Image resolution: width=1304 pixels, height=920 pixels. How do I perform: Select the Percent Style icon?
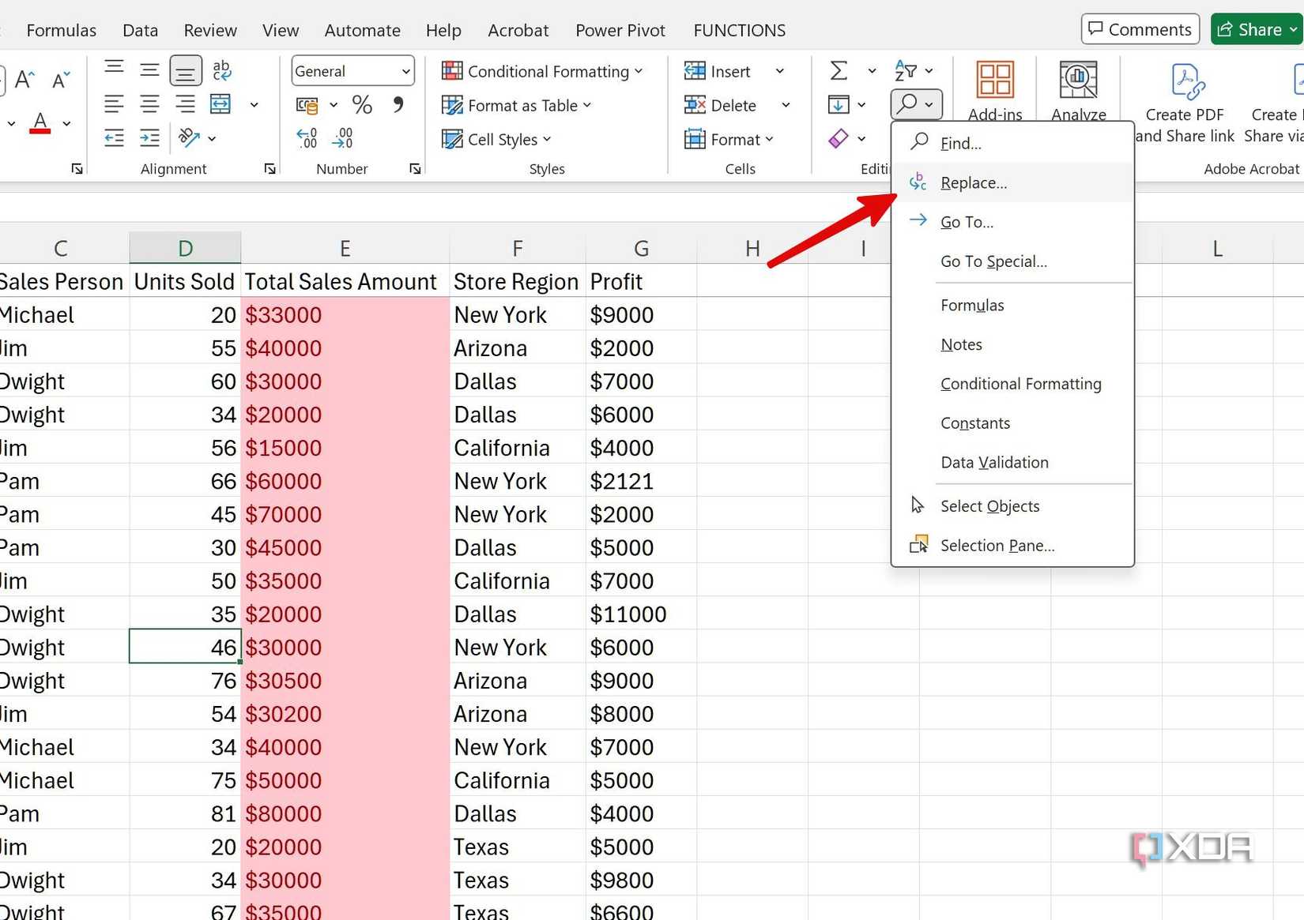click(362, 103)
